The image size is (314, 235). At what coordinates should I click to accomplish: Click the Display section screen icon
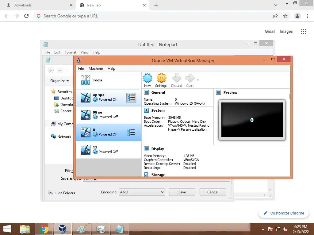(146, 149)
